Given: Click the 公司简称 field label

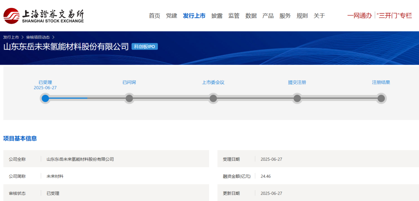Looking at the screenshot, I should coord(17,176).
